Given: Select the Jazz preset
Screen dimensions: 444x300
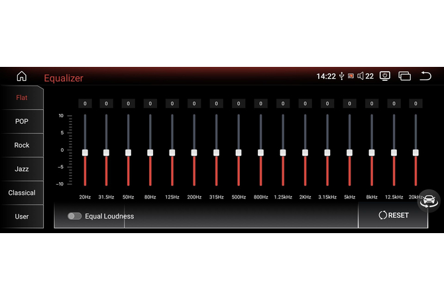Looking at the screenshot, I should click(x=22, y=169).
